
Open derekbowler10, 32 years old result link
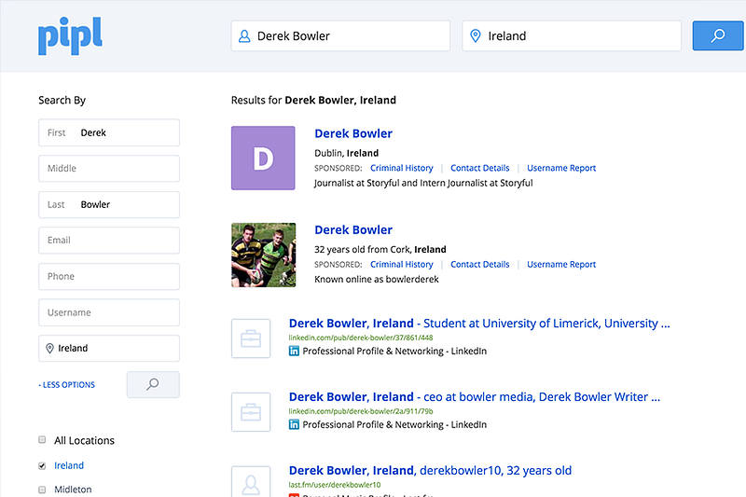point(430,471)
